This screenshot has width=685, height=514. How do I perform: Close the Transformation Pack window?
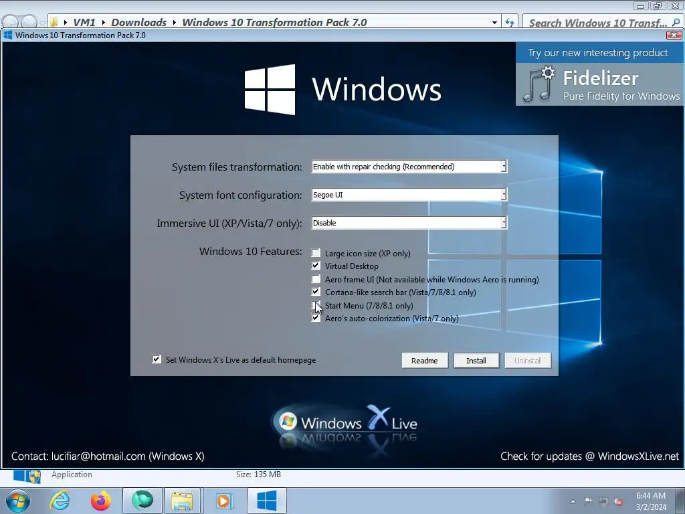click(x=674, y=35)
